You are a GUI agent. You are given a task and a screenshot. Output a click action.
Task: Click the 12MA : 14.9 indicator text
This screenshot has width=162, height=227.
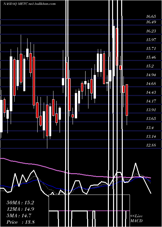[x=20, y=209]
